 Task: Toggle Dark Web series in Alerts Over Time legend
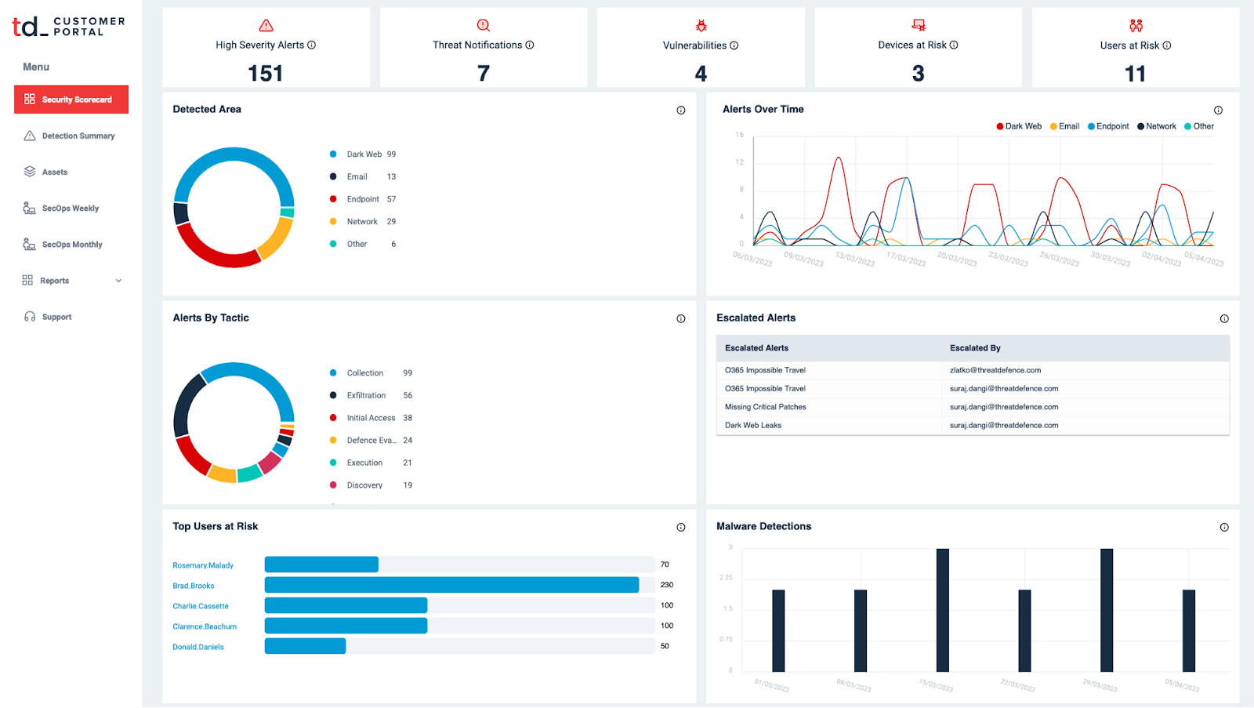pos(1019,126)
